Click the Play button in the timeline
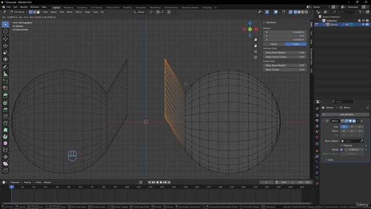The image size is (371, 209). pos(161,182)
